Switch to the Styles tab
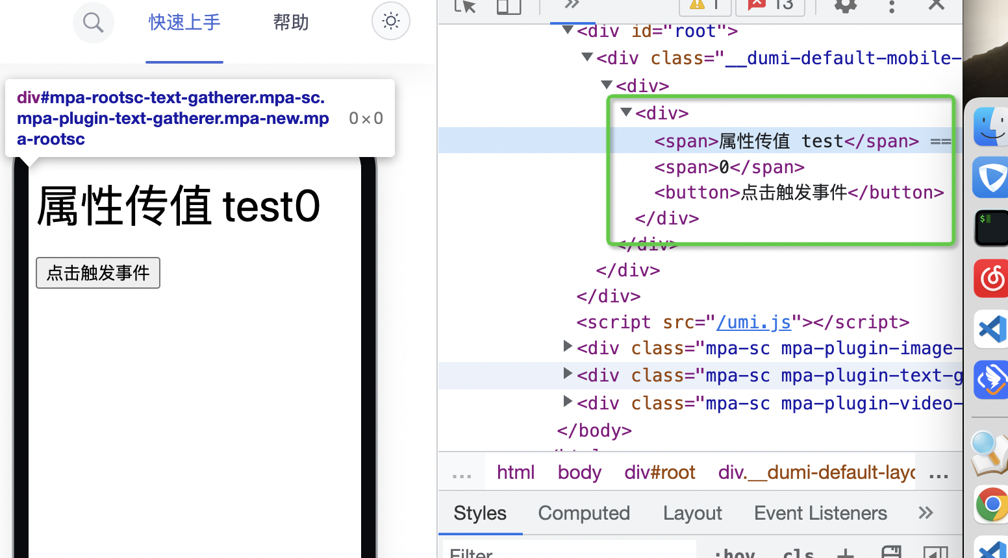1008x558 pixels. pyautogui.click(x=480, y=513)
